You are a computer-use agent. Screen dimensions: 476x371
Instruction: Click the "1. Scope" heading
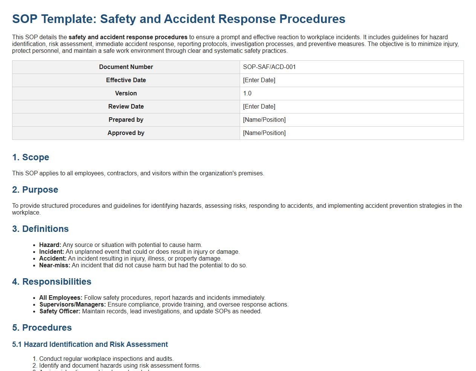point(31,157)
